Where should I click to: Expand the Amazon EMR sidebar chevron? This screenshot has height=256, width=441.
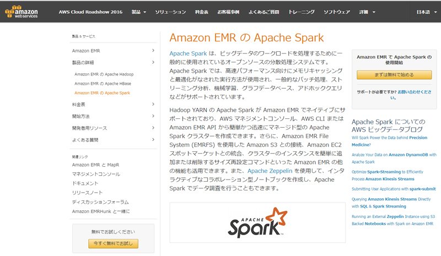[153, 51]
